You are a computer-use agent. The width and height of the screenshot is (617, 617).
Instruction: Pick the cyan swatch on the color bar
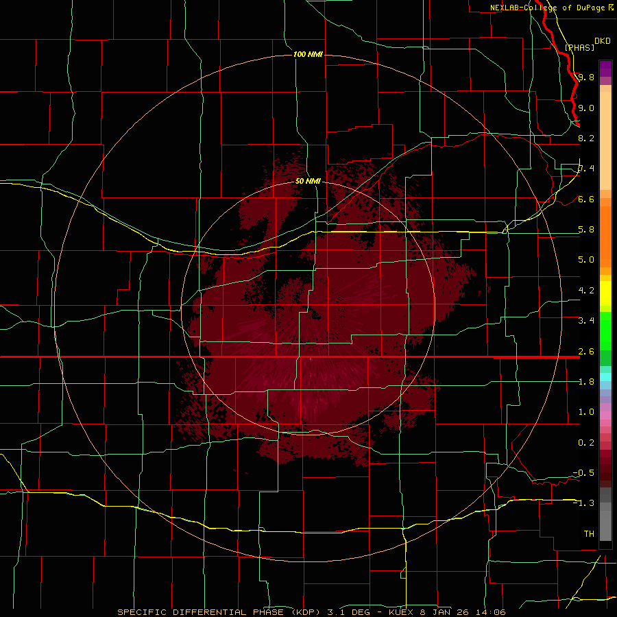click(x=605, y=377)
